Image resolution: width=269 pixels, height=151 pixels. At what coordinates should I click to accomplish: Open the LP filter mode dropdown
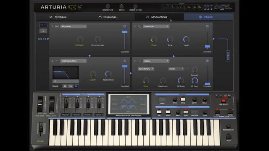click(66, 81)
